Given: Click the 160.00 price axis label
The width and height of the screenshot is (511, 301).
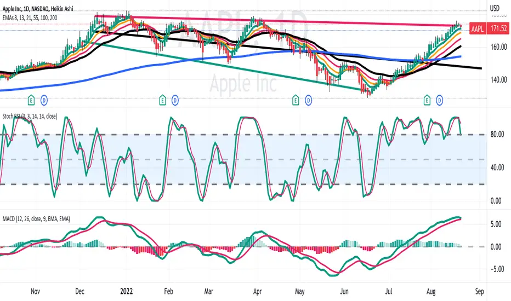Looking at the screenshot, I should [x=498, y=47].
